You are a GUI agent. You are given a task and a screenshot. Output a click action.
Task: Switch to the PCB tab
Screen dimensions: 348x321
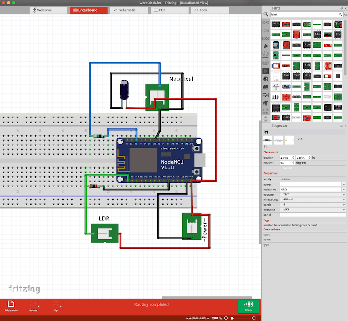tap(170, 10)
